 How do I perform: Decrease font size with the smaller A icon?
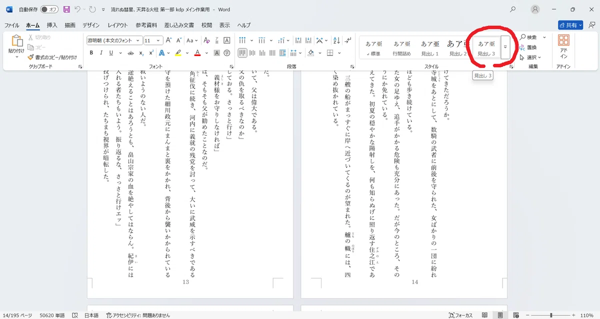(x=179, y=40)
